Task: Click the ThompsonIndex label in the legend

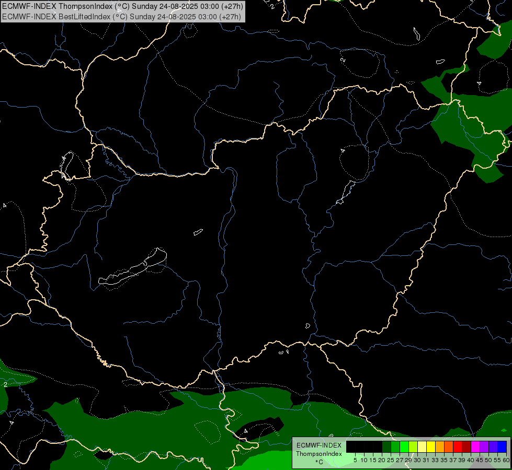Action: [319, 454]
